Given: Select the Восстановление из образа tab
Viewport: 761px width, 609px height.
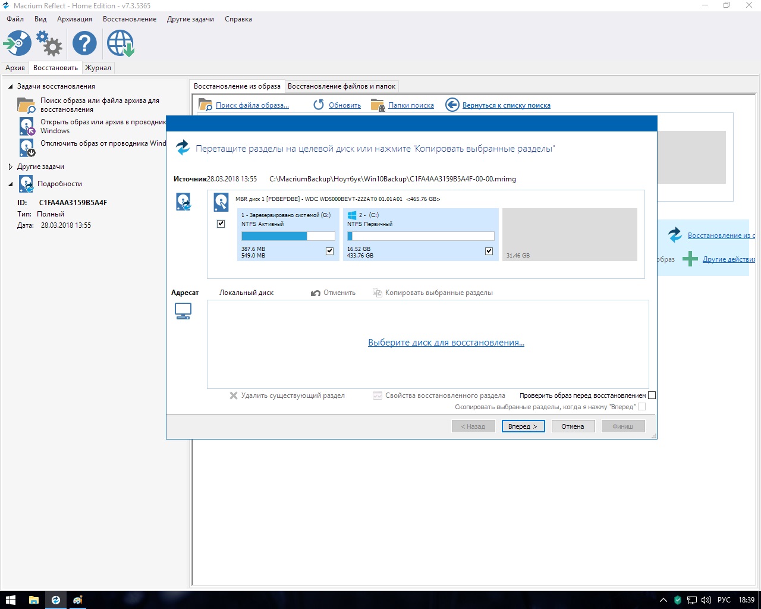Looking at the screenshot, I should [x=237, y=86].
